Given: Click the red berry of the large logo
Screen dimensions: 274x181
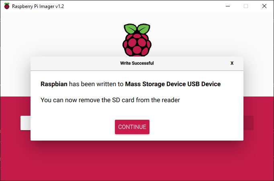Looking at the screenshot, I should pyautogui.click(x=137, y=45).
